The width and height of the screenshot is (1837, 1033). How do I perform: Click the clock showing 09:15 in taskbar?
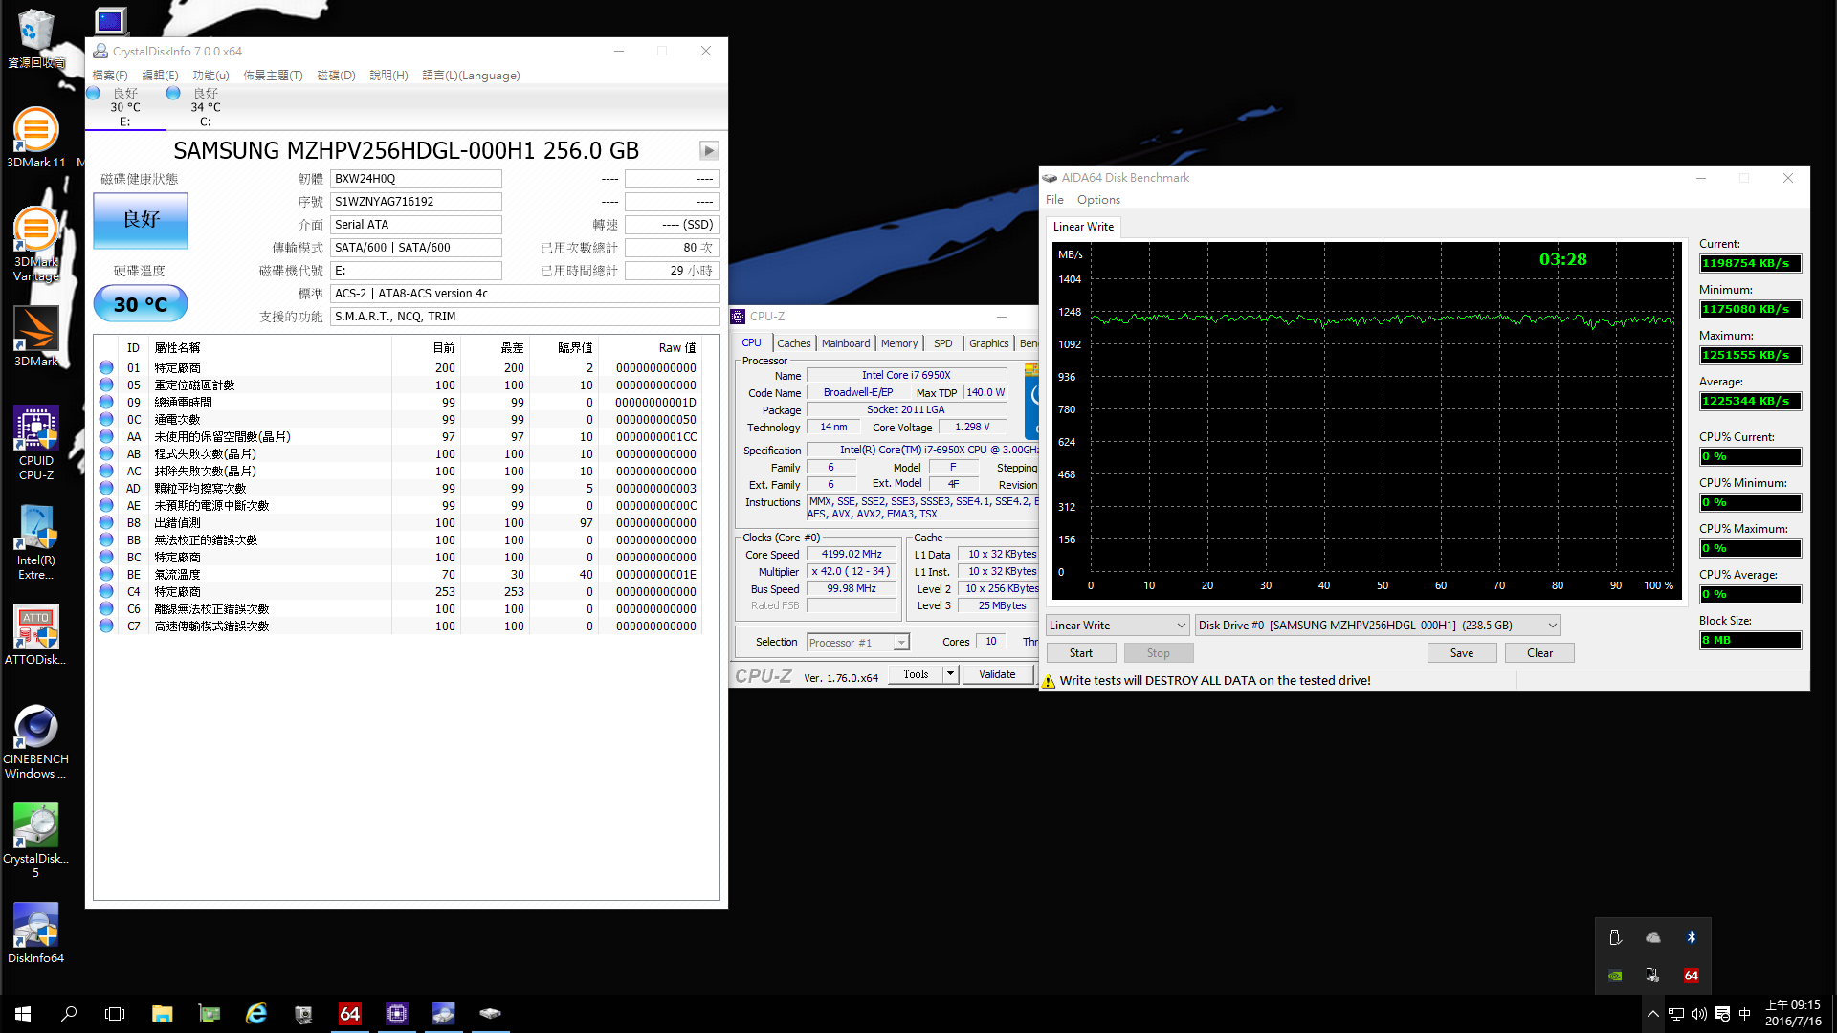(x=1793, y=1014)
